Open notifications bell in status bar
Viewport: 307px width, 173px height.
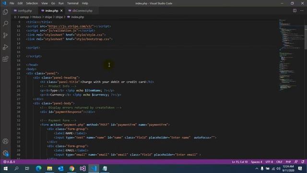click(303, 162)
